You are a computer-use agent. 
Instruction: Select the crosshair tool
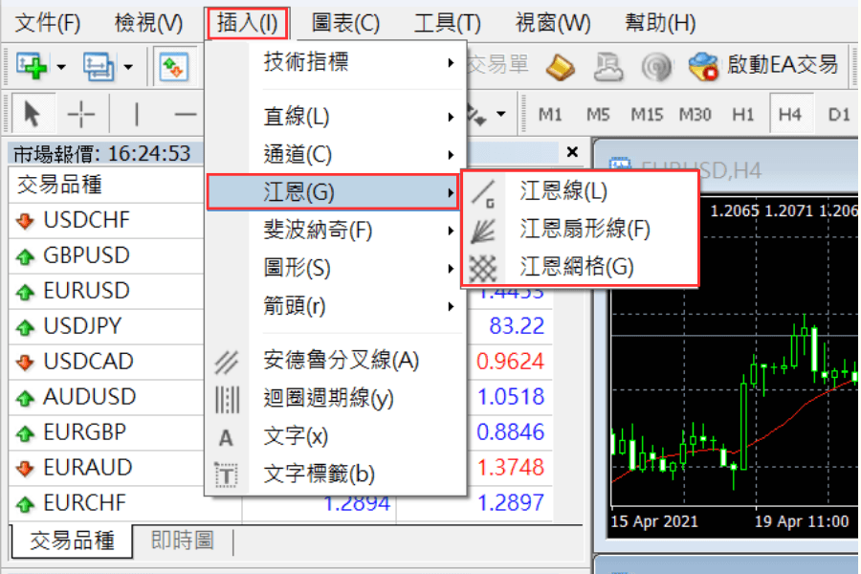click(x=82, y=112)
